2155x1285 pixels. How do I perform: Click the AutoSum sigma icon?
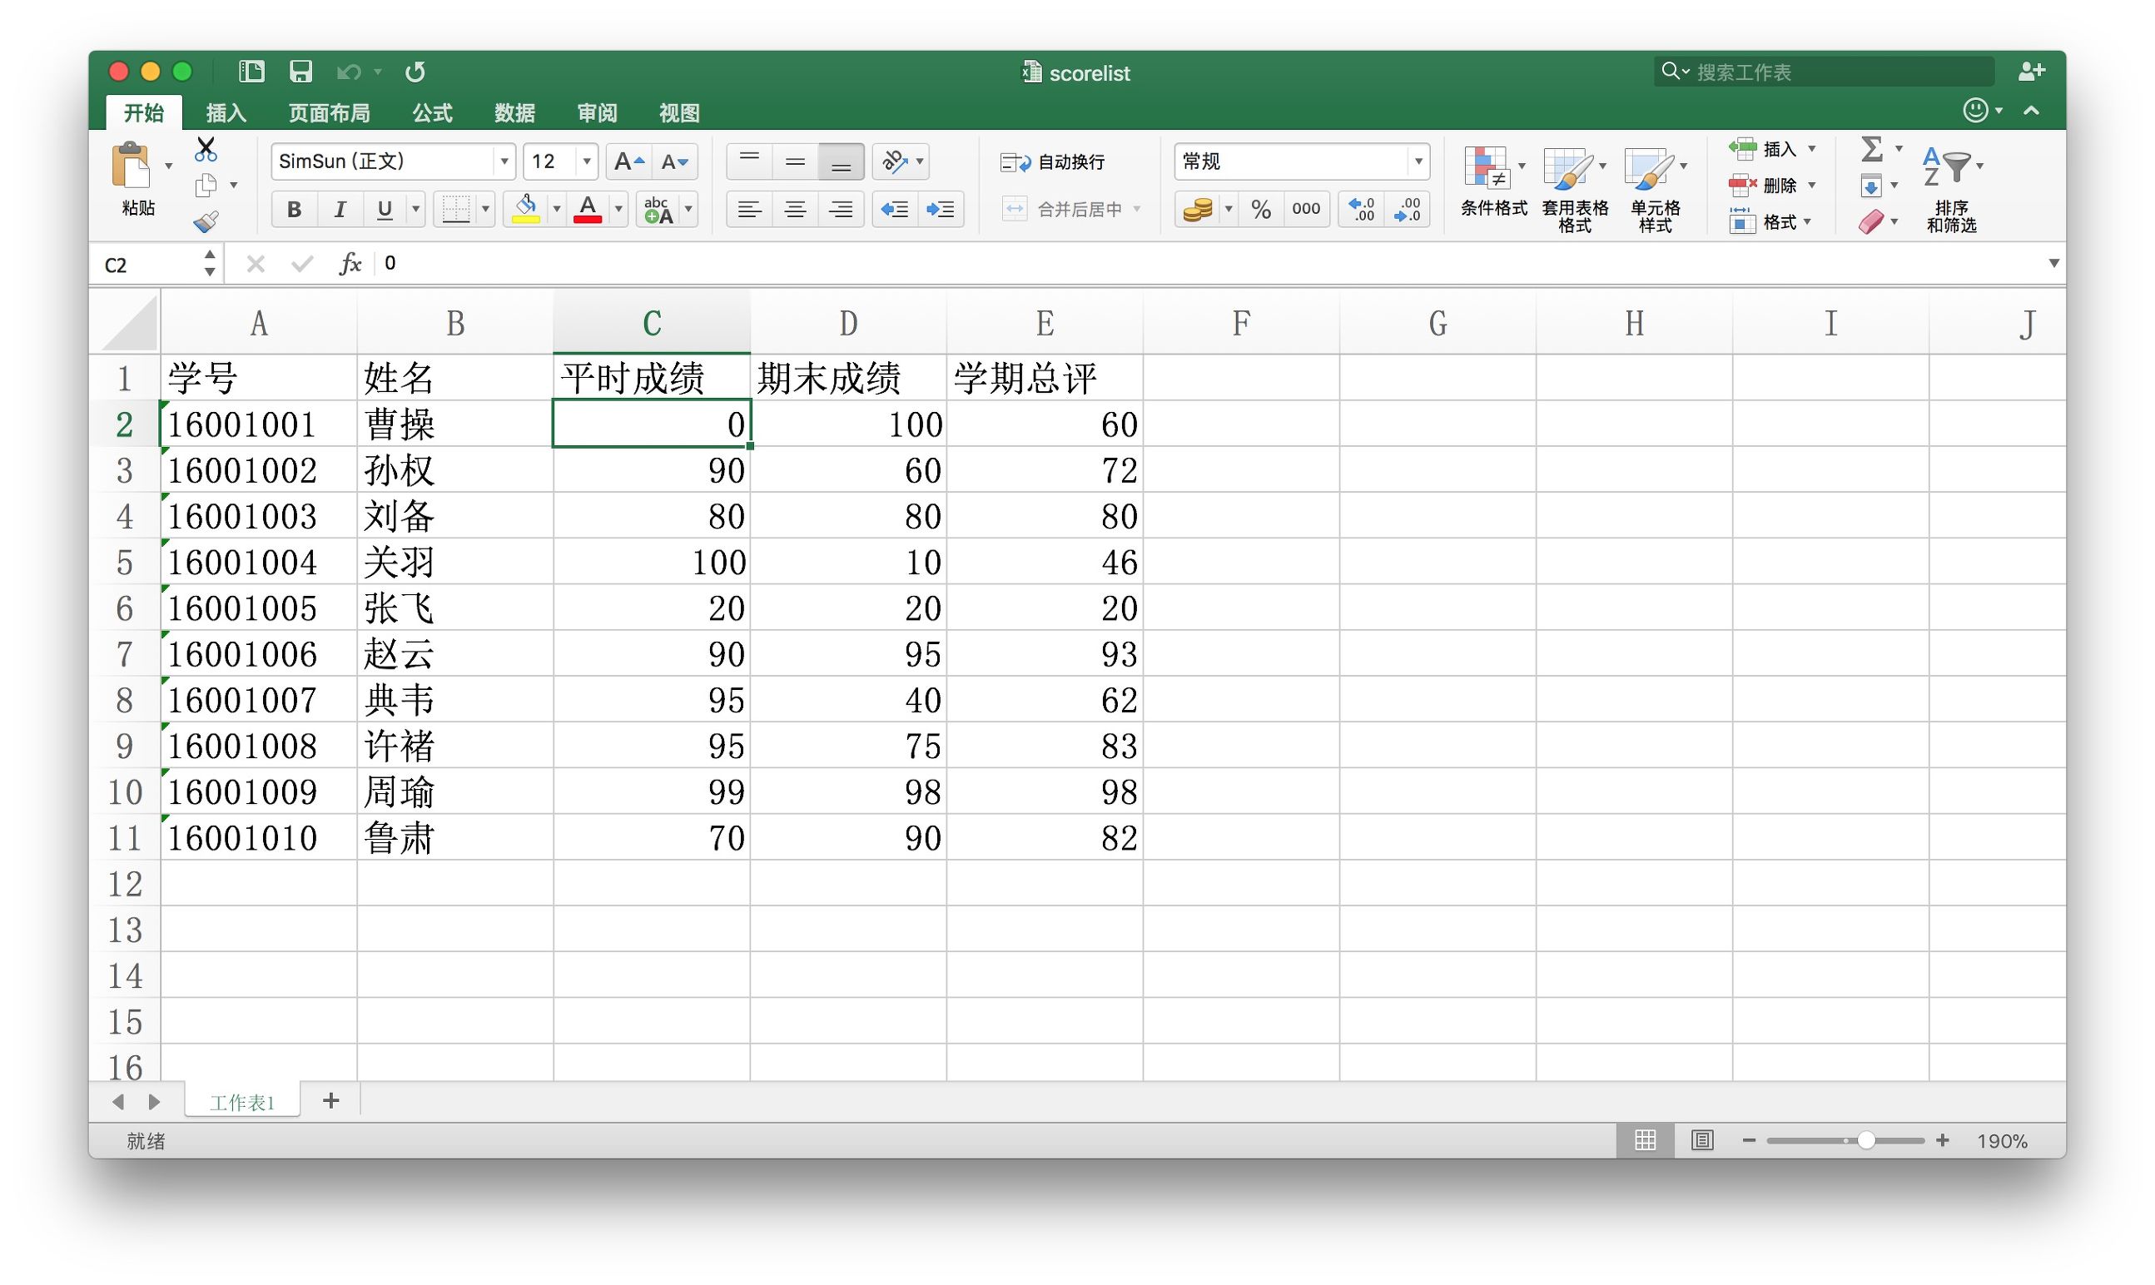(x=1871, y=149)
